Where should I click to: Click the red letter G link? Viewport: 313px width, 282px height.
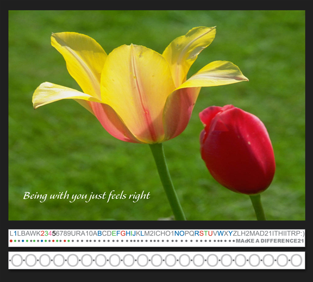123,234
